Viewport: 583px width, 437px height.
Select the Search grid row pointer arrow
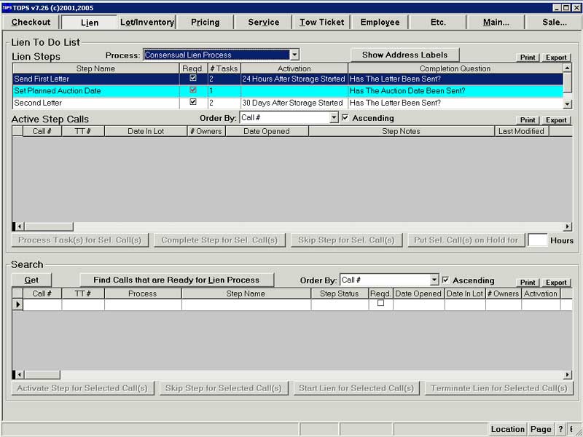pos(17,304)
